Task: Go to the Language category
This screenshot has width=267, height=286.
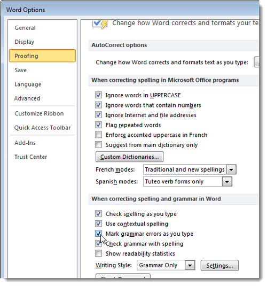Action: click(28, 84)
